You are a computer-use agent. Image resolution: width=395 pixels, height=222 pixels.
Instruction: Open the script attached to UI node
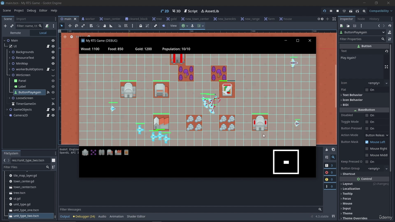click(48, 46)
